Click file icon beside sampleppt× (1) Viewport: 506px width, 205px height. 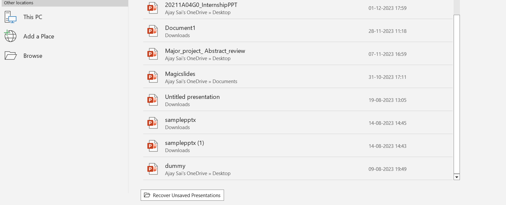click(153, 146)
